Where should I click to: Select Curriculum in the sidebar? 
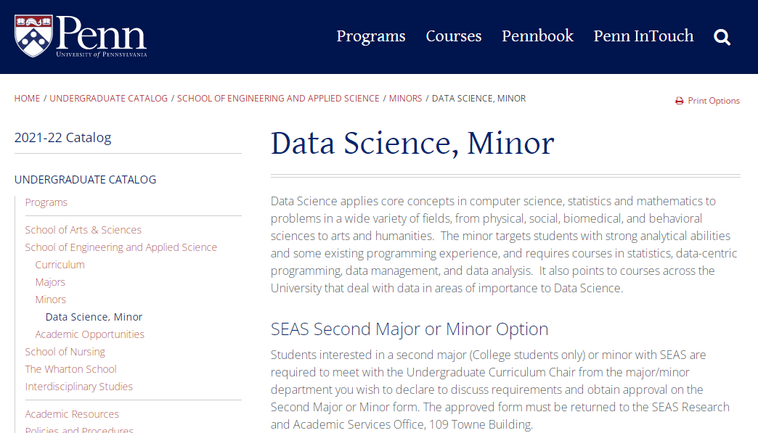60,265
